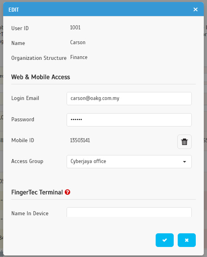Click into the Password field
207x257 pixels.
[x=129, y=120]
